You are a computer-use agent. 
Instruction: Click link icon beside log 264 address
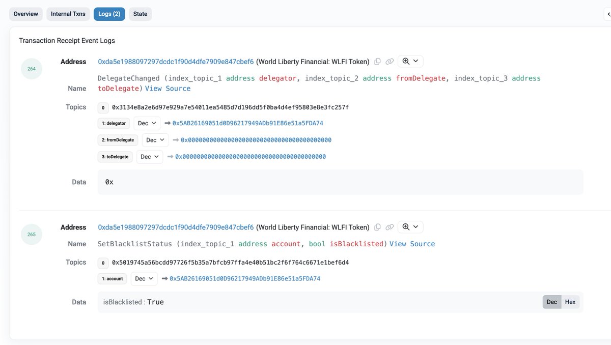(x=390, y=62)
